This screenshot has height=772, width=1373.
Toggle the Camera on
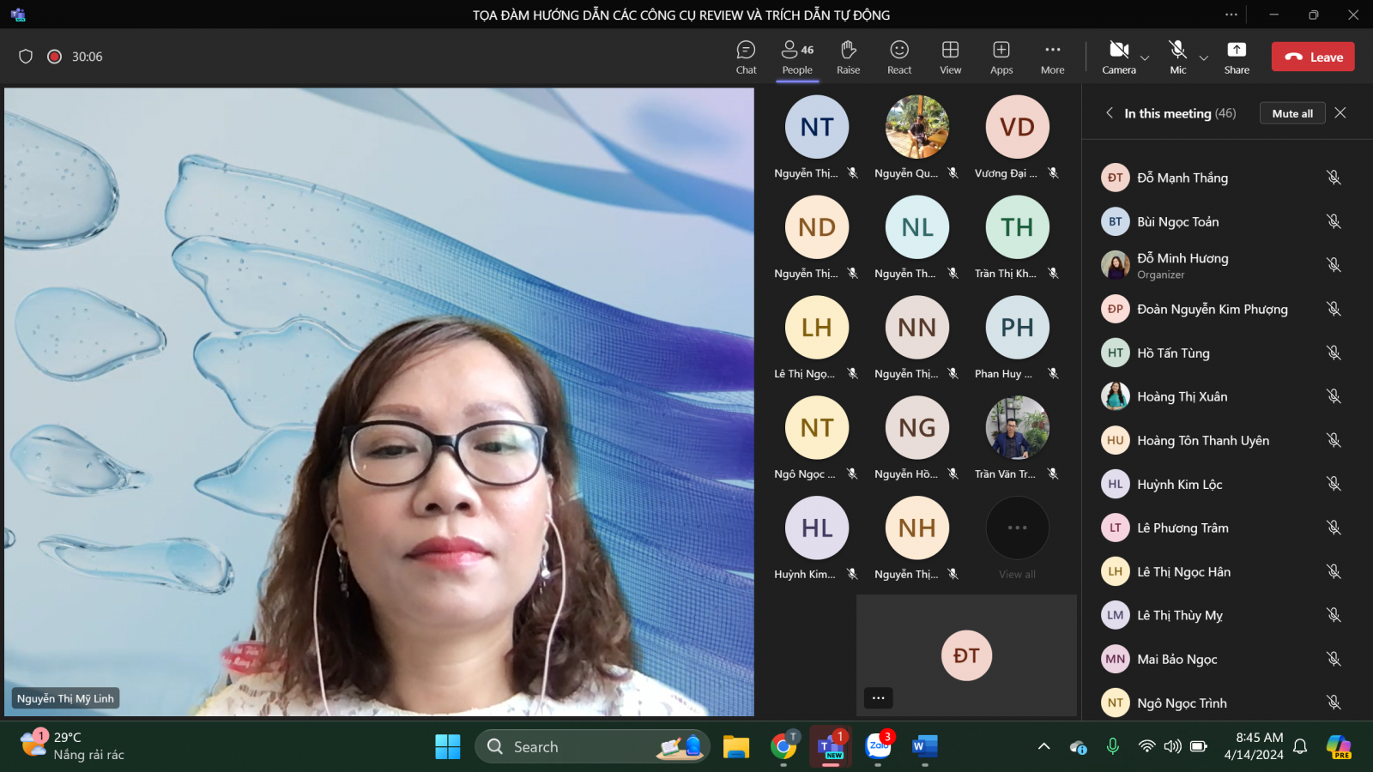pos(1118,57)
